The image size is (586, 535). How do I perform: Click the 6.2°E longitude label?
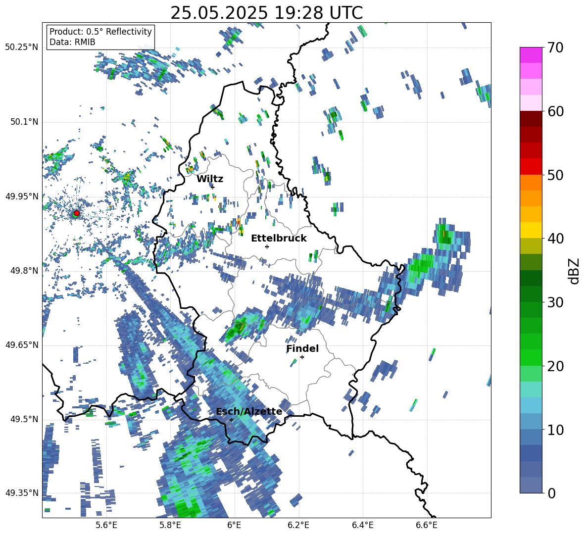(298, 525)
